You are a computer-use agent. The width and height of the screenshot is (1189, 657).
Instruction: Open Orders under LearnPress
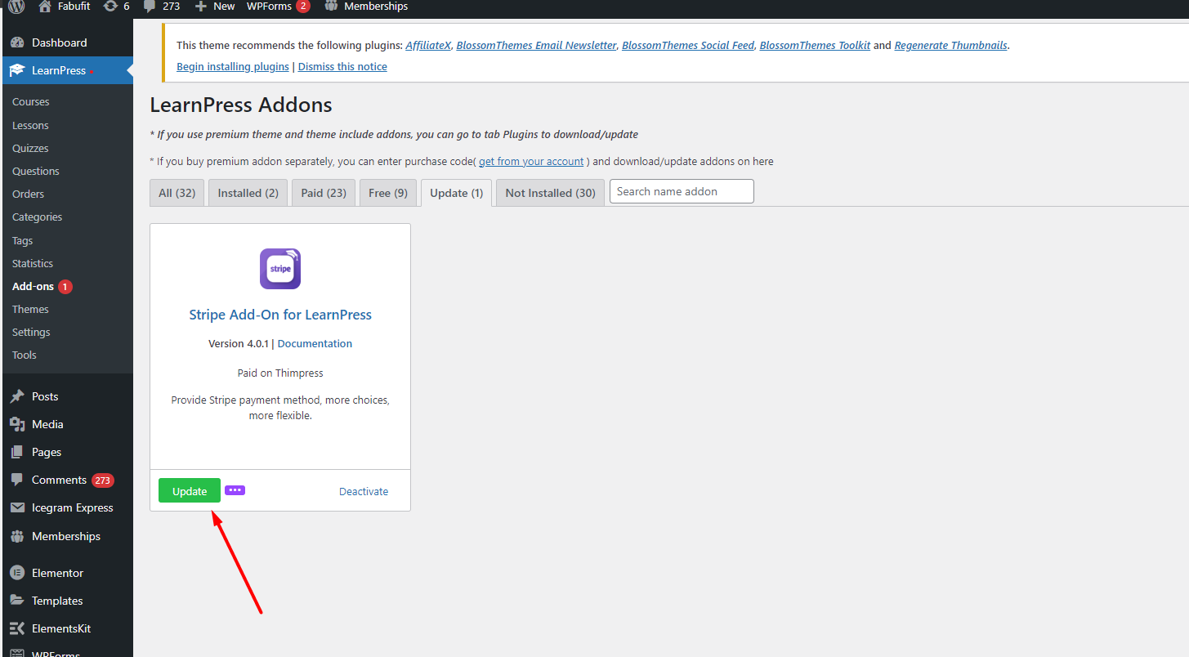coord(29,194)
